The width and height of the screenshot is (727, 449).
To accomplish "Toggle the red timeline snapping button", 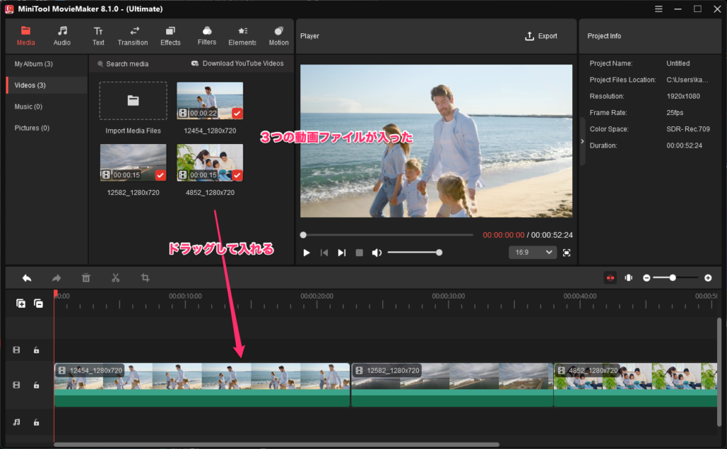I will tap(610, 278).
